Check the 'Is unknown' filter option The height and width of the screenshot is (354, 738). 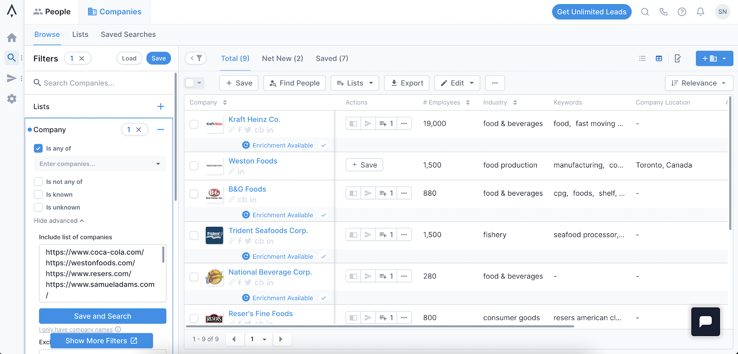[38, 208]
